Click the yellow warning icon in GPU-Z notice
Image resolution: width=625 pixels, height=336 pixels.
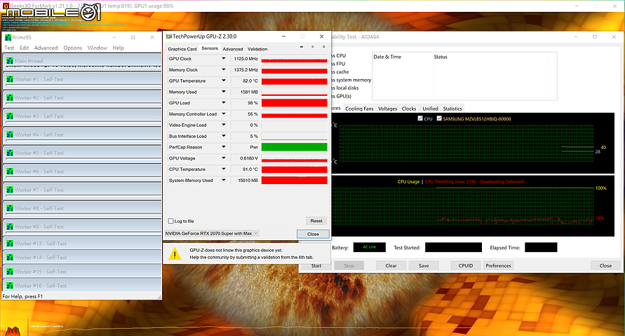pos(175,253)
